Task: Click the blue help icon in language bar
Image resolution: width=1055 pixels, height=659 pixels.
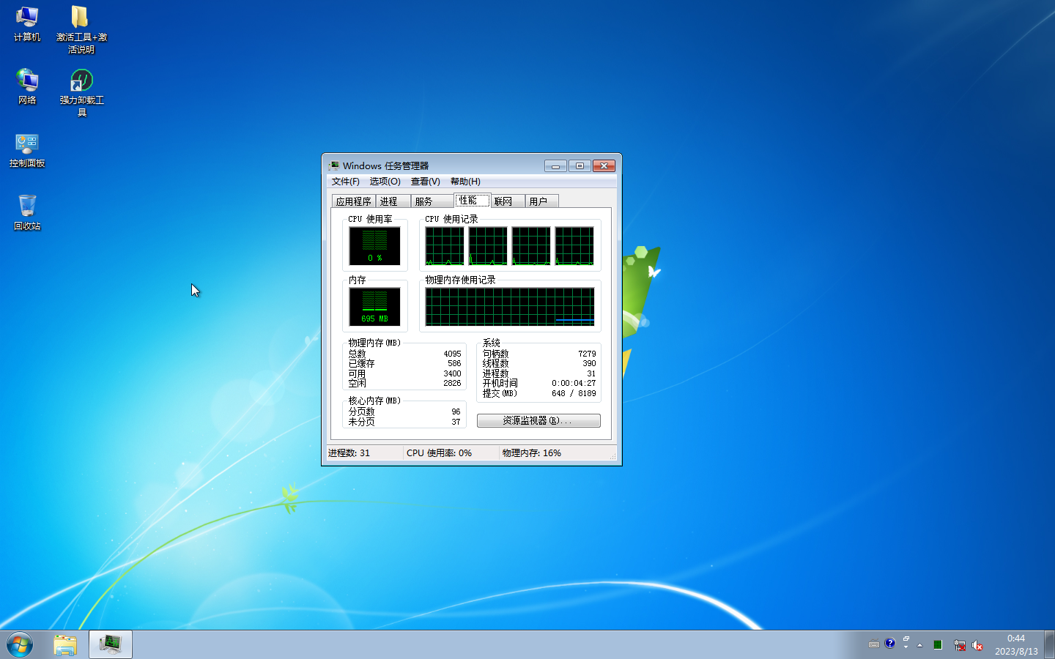Action: pyautogui.click(x=889, y=644)
